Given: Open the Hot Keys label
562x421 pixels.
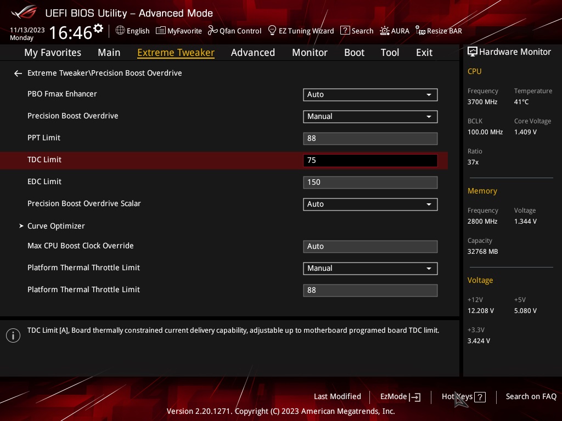Looking at the screenshot, I should coord(457,396).
